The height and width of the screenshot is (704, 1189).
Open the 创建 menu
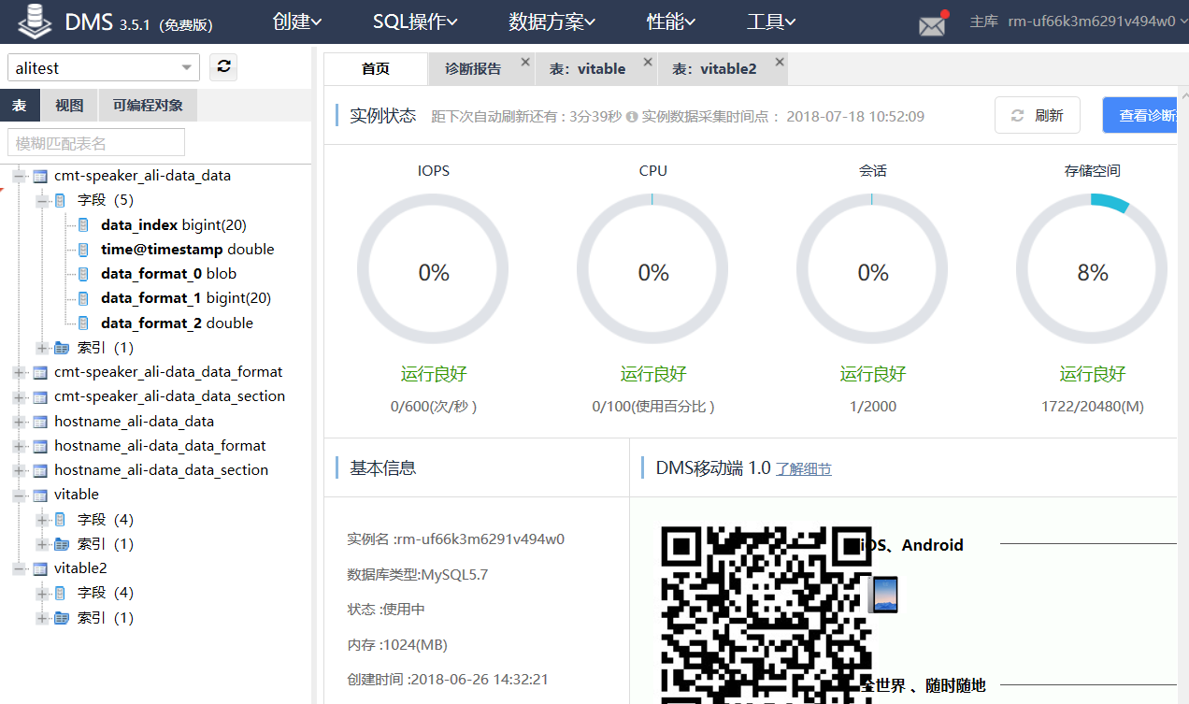[297, 22]
